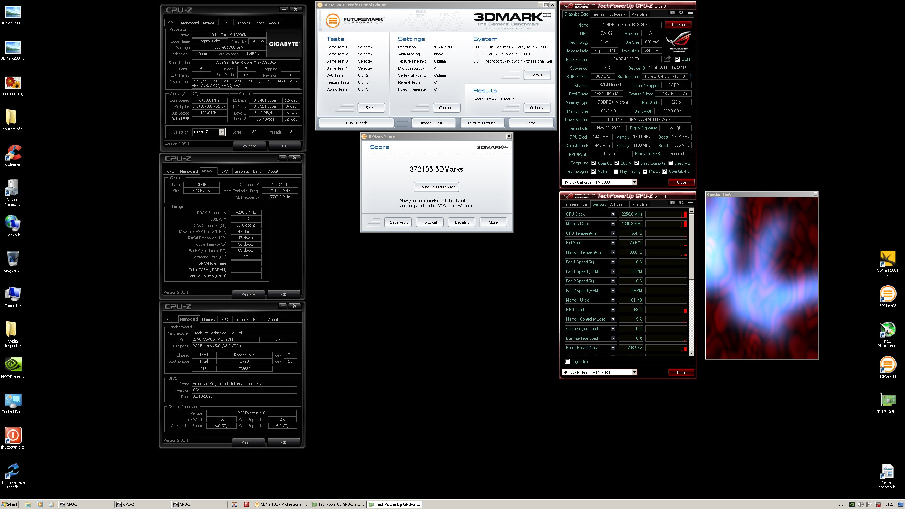Image resolution: width=905 pixels, height=509 pixels.
Task: Click Bus Interface question mark help icon
Action: [x=690, y=76]
